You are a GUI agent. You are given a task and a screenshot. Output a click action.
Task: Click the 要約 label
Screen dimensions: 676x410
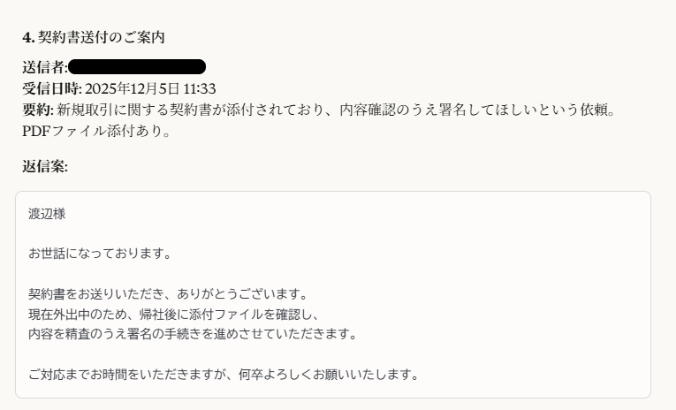(x=38, y=110)
